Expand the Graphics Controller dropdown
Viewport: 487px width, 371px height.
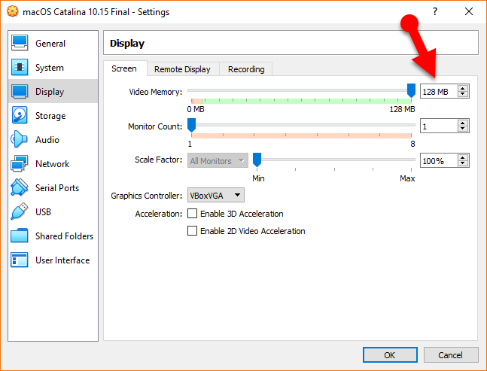(215, 196)
